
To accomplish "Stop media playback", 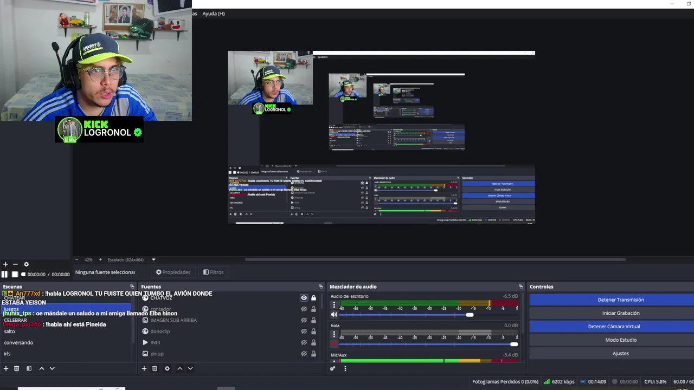I will (15, 274).
